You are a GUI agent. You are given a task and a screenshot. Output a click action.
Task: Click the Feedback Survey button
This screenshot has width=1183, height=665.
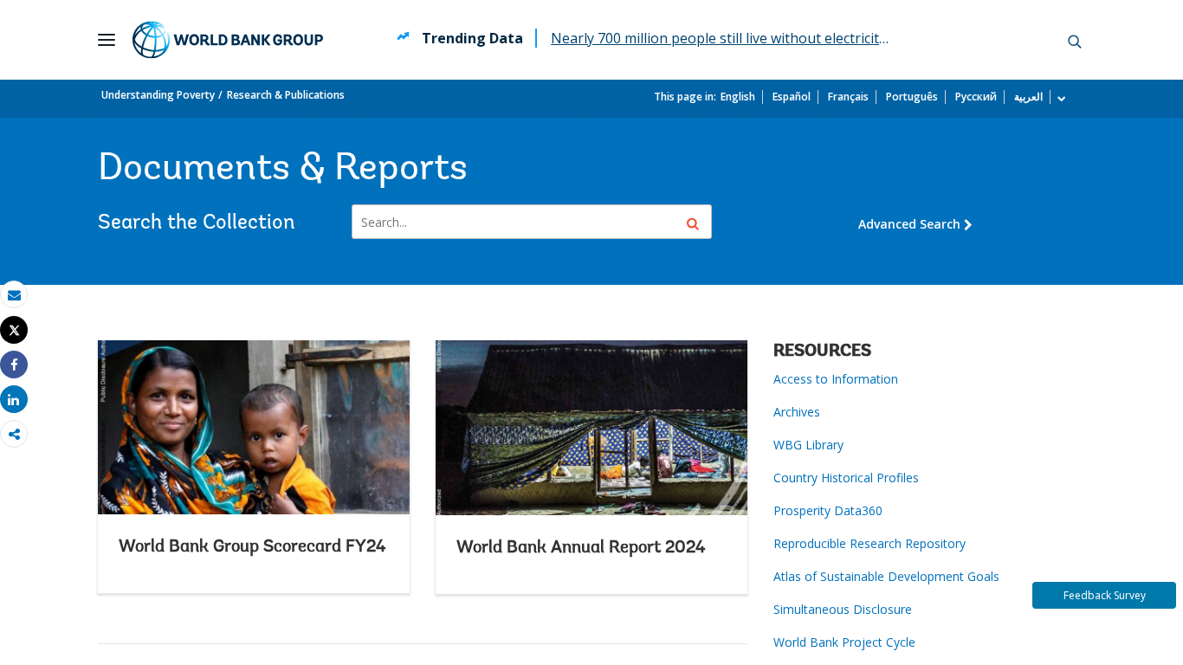(1103, 596)
